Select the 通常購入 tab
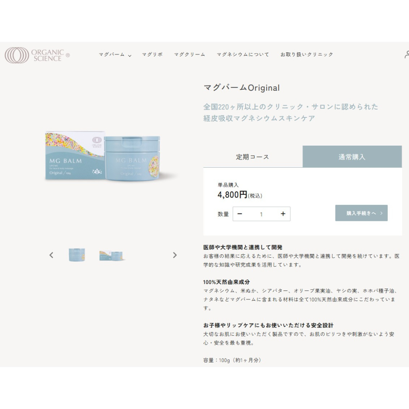The image size is (409, 409). click(x=352, y=157)
